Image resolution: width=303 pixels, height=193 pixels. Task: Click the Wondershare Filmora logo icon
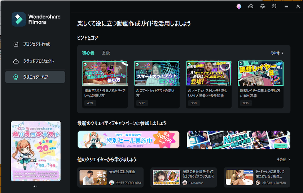coord(19,19)
